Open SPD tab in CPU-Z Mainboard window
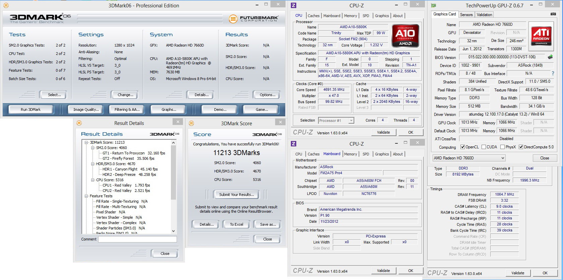This screenshot has height=280, width=563. tap(366, 154)
